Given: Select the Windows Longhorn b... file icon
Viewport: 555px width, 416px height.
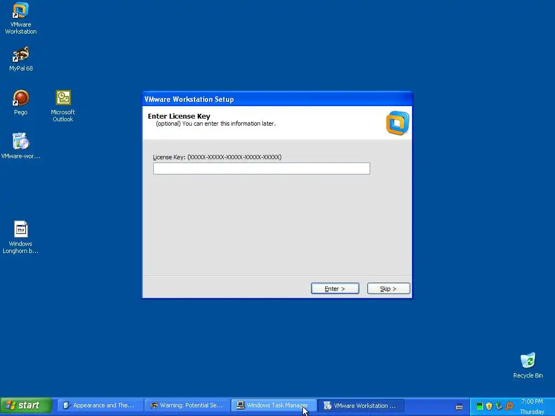Looking at the screenshot, I should (x=21, y=237).
